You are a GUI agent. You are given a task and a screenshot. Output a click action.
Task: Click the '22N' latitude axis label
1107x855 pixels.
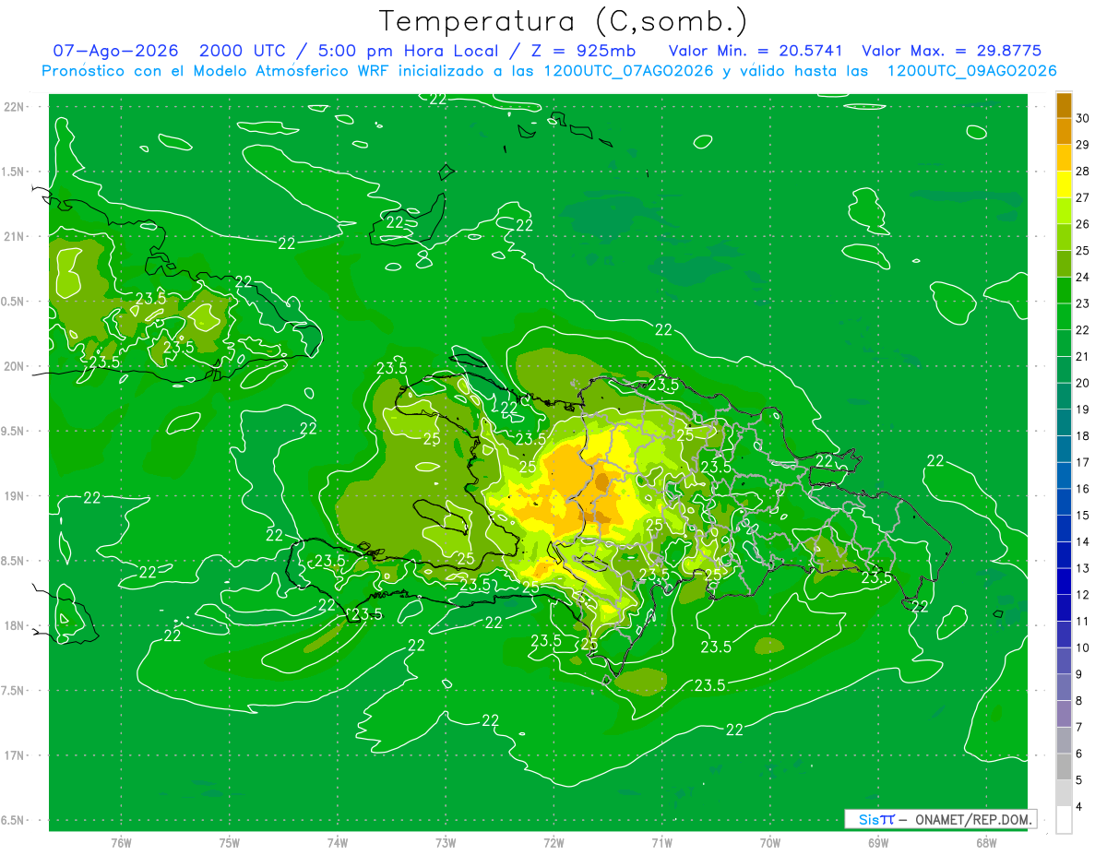(x=16, y=107)
